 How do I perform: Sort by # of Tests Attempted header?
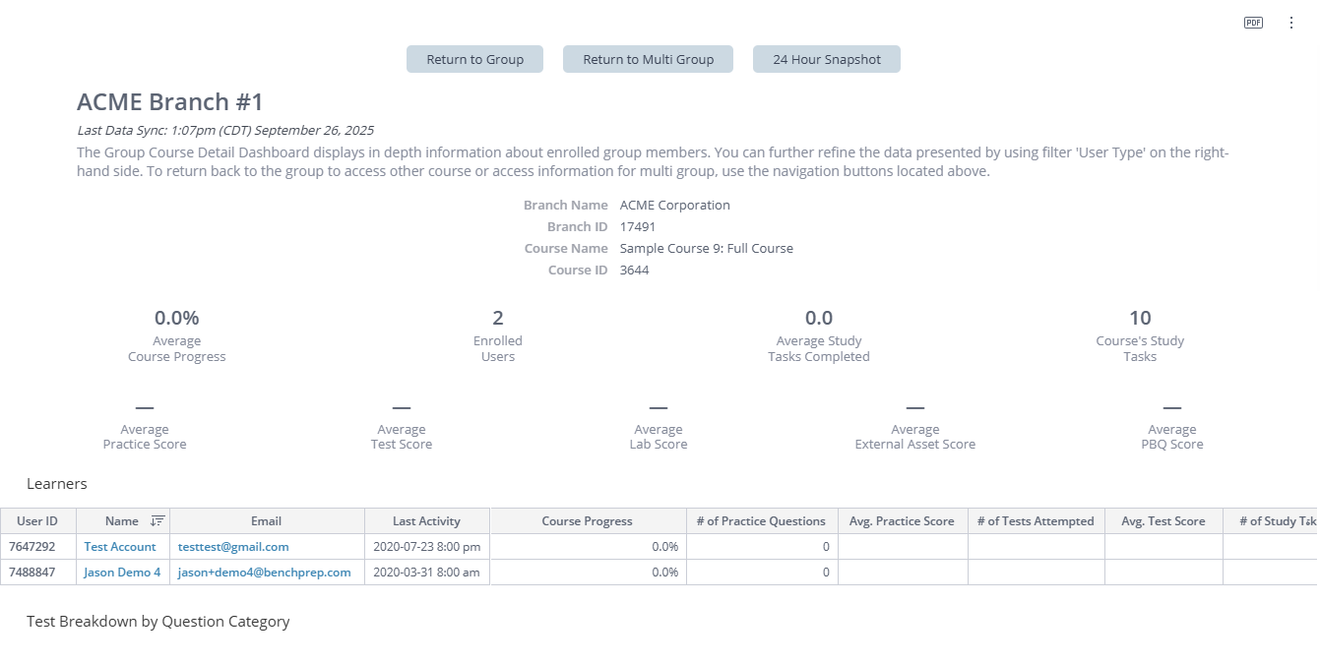click(1036, 521)
